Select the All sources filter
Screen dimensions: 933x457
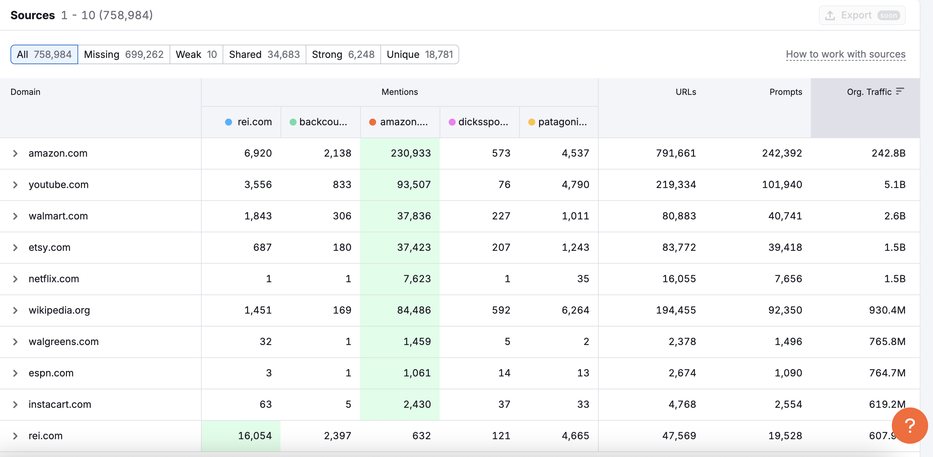[x=44, y=54]
